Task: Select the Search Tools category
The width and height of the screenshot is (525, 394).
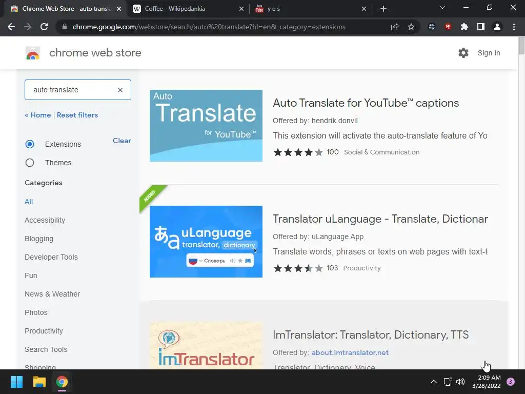Action: click(46, 349)
